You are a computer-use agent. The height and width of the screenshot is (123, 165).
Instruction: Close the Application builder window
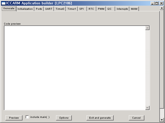point(161,3)
